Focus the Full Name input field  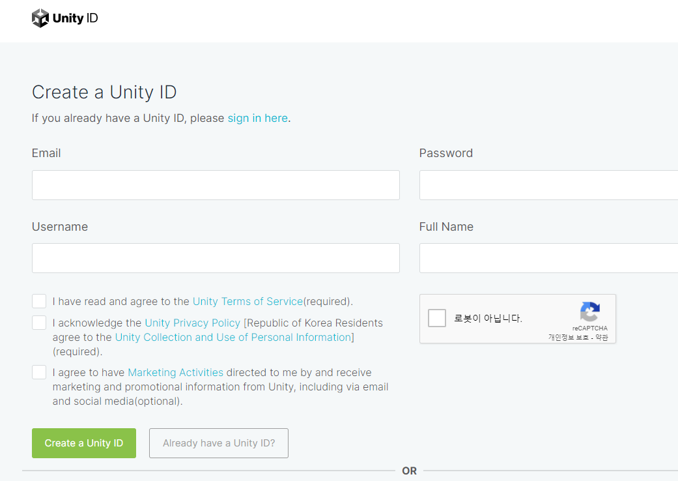coord(548,258)
